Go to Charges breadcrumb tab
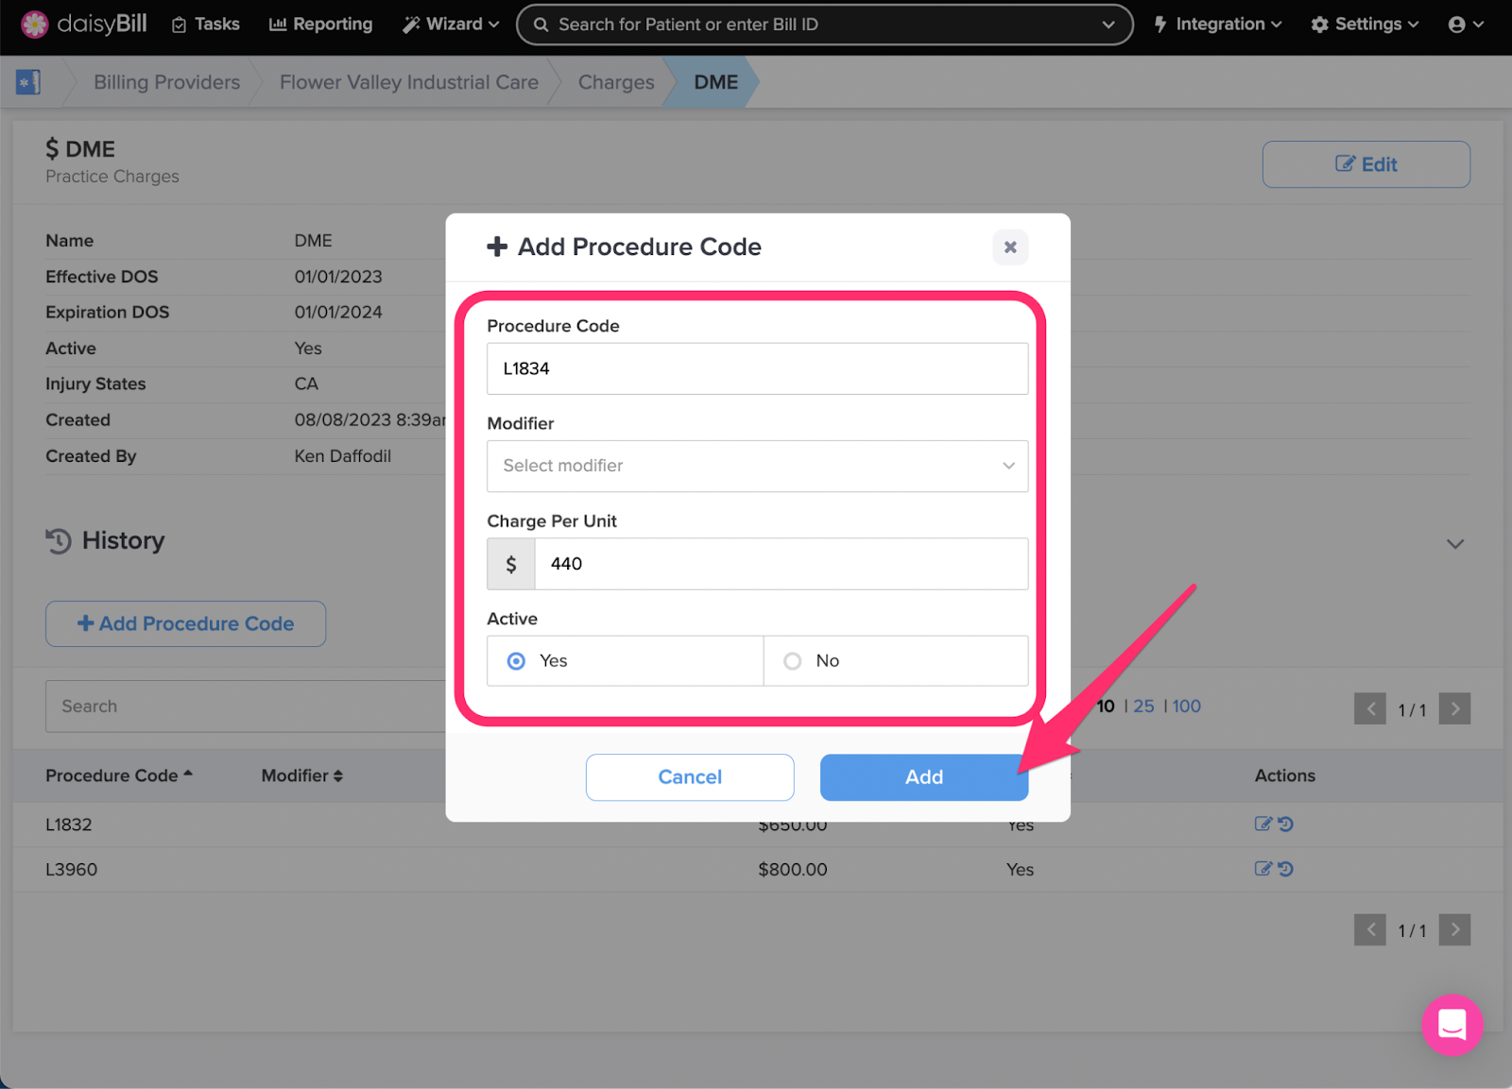This screenshot has height=1089, width=1512. pyautogui.click(x=616, y=82)
